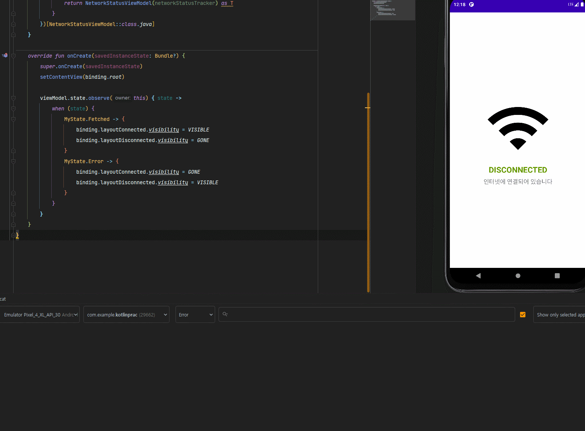Tap the WiFi icon on the emulator screen
Image resolution: width=585 pixels, height=431 pixels.
pyautogui.click(x=518, y=128)
